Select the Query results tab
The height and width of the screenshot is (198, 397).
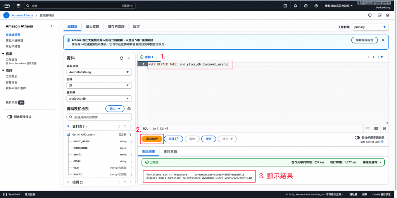148,152
